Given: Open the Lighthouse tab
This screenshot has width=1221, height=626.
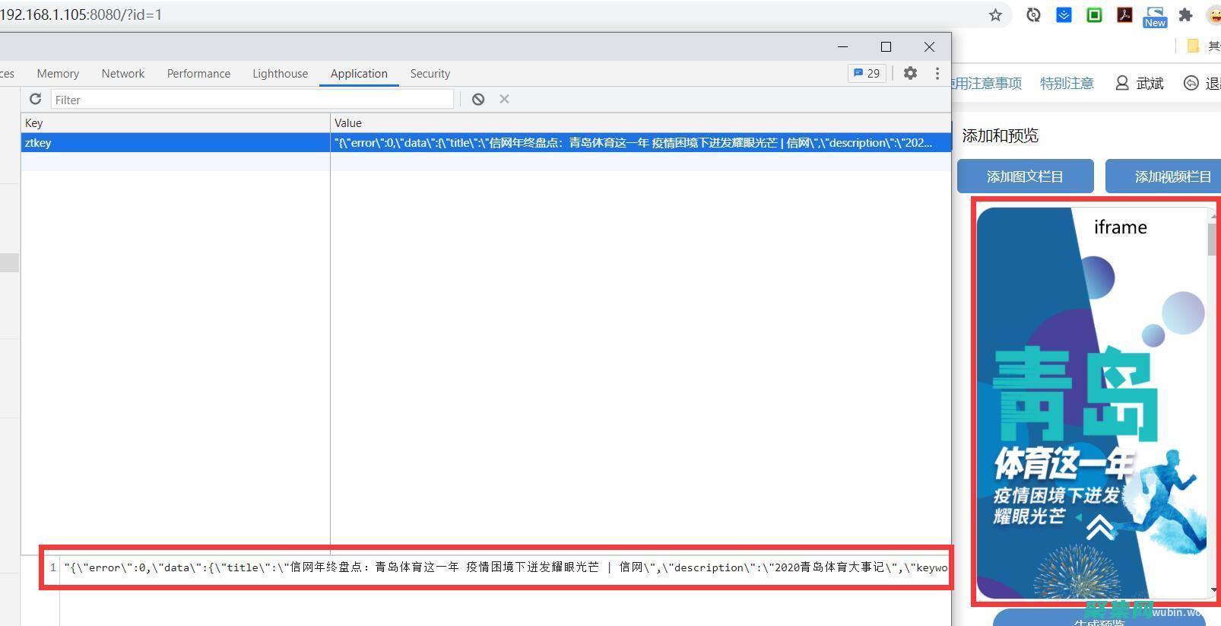Looking at the screenshot, I should [280, 74].
